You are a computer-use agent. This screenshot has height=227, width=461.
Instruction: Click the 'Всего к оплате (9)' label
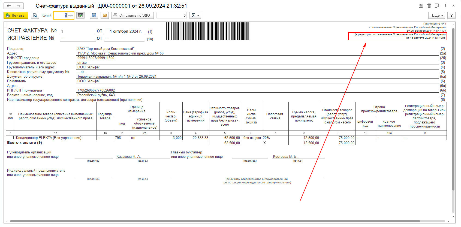coord(25,143)
